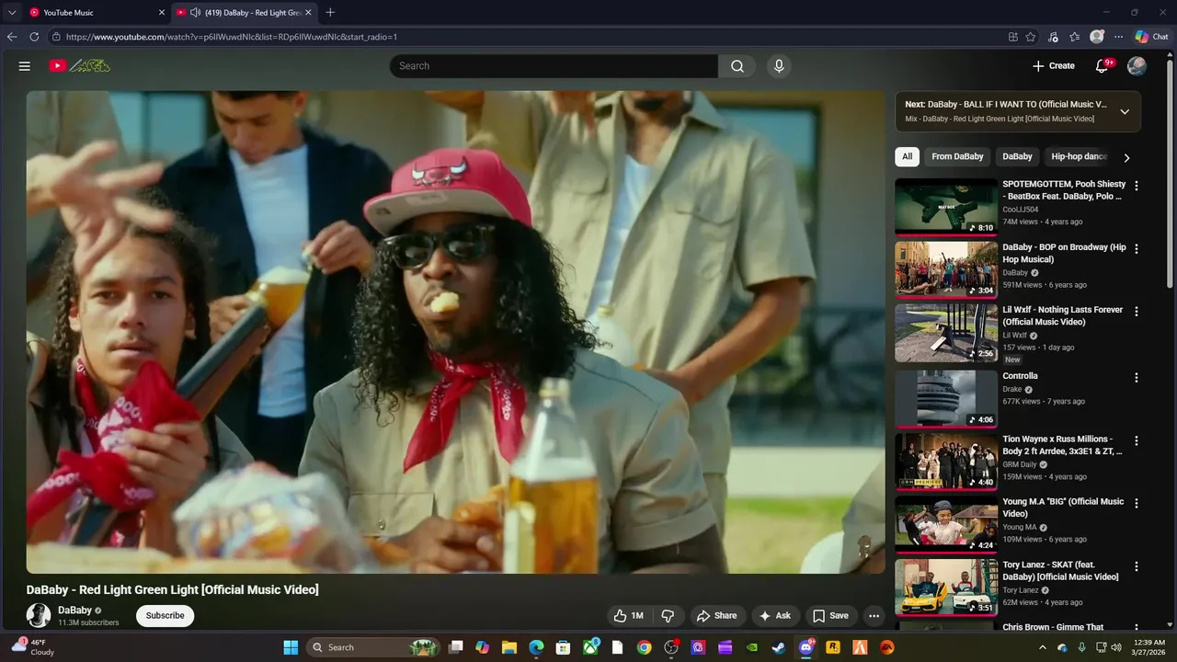The image size is (1177, 662).
Task: Subscribe to DaBaby channel
Action: pos(166,616)
